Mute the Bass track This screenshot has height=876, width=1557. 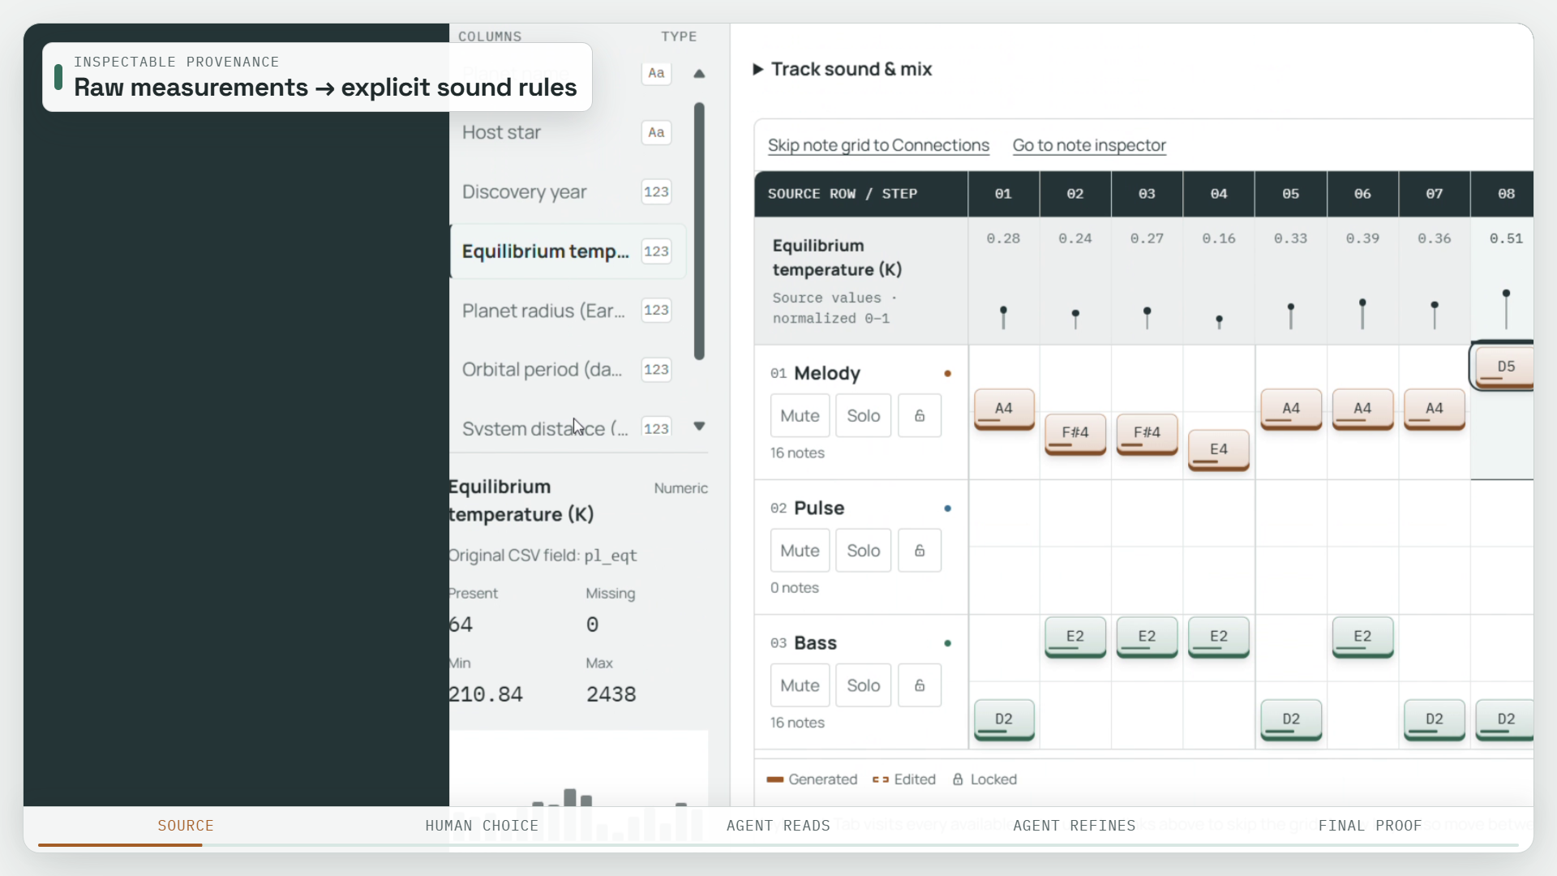click(800, 685)
